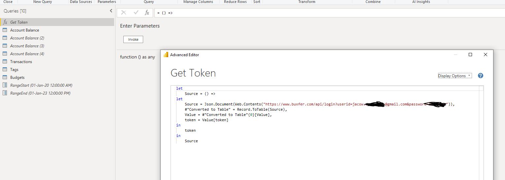Click the RangeEnd parameter icon
The height and width of the screenshot is (180, 505).
[x=5, y=93]
